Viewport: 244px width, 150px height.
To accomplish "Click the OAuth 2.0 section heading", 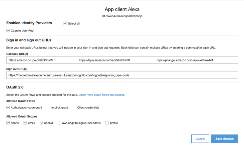I will [x=14, y=87].
